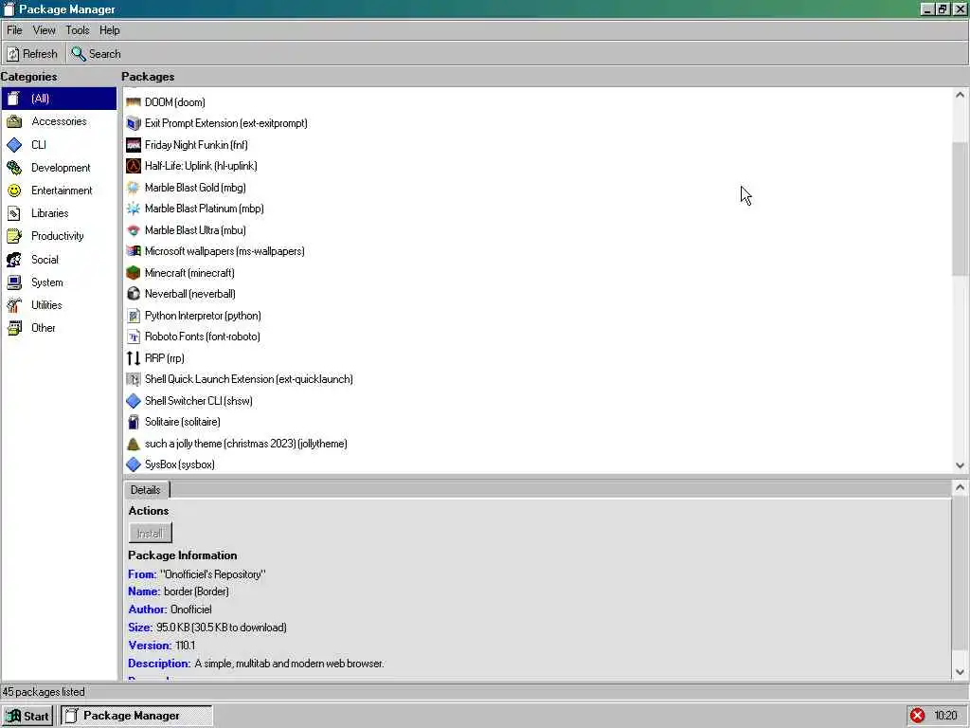970x728 pixels.
Task: Click the RRP arrows icon
Action: point(134,358)
